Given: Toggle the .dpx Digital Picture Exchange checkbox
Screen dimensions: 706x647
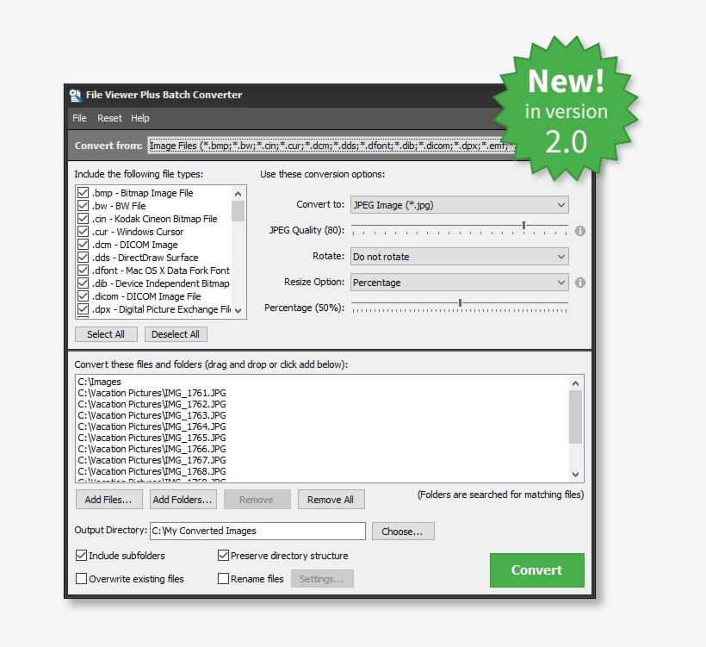Looking at the screenshot, I should click(83, 309).
